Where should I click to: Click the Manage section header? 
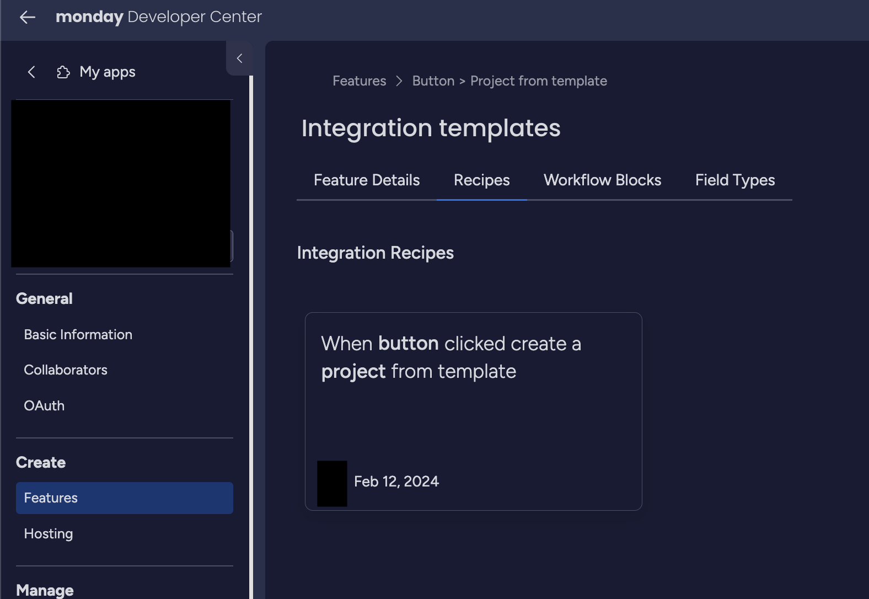(x=45, y=590)
